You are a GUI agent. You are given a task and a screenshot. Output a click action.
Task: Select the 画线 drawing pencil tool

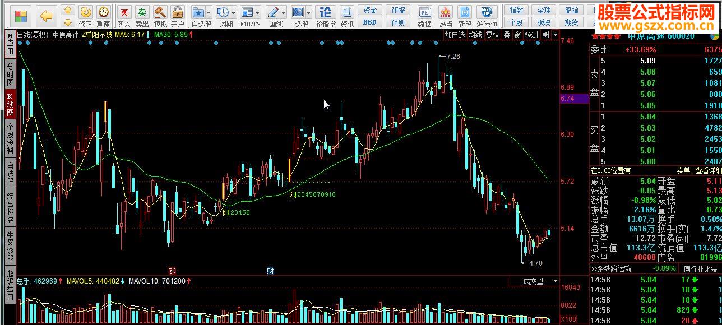273,12
